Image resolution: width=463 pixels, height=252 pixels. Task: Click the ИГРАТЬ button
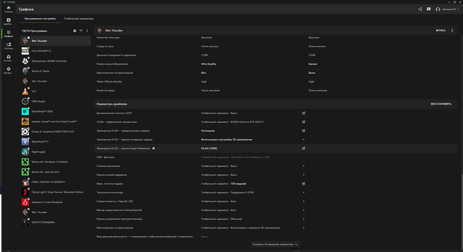[440, 31]
